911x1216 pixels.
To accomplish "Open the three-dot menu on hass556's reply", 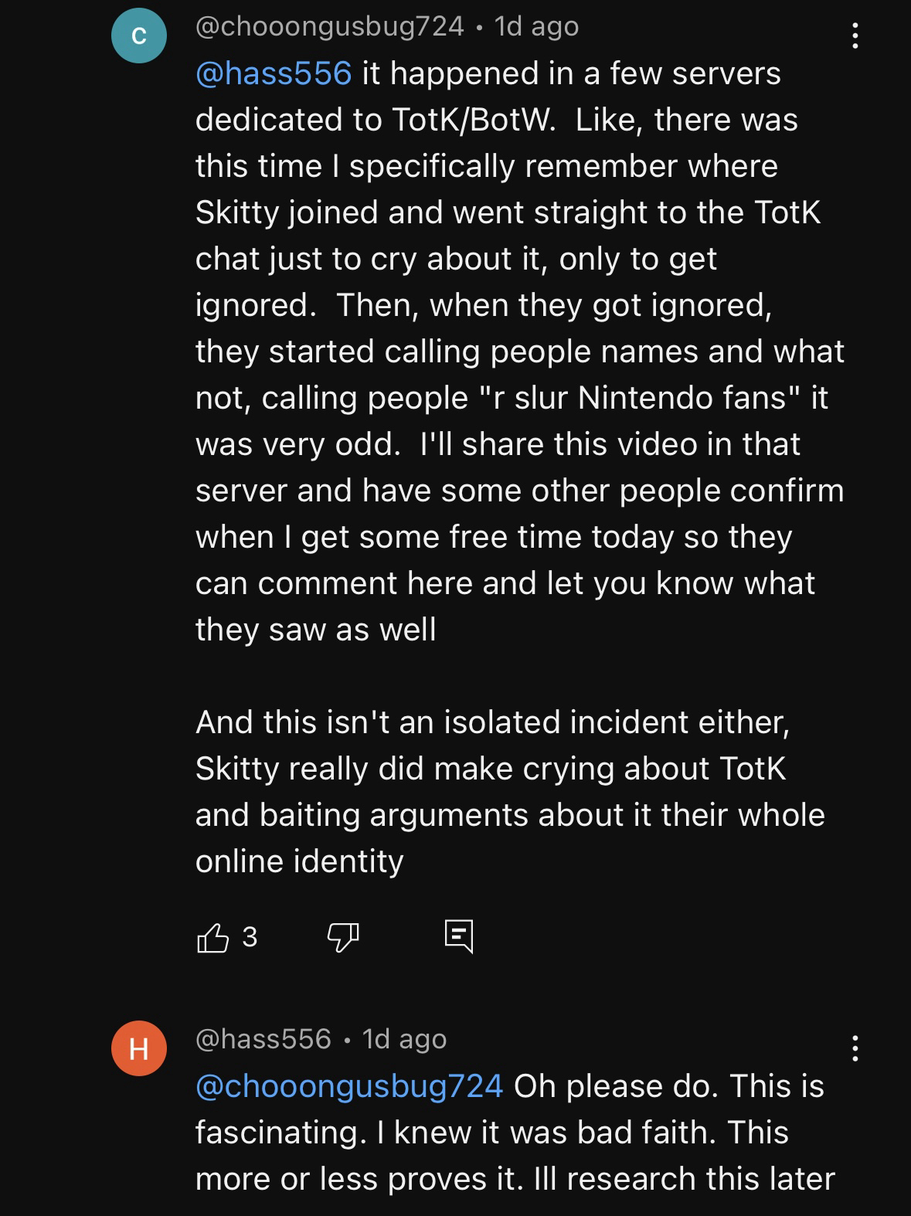I will click(855, 1048).
